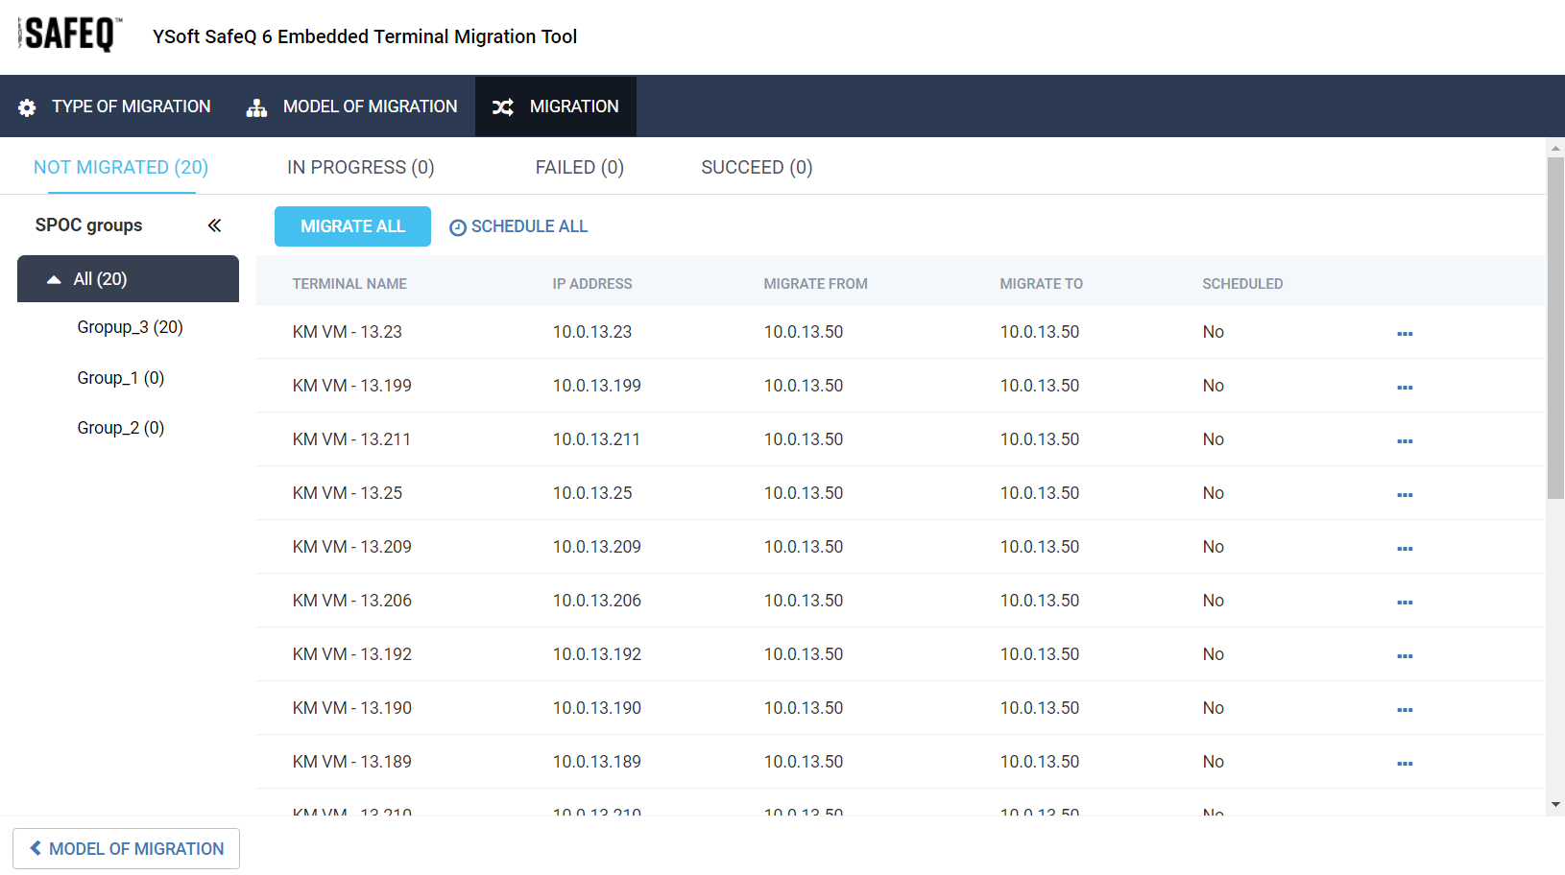Show more actions for KM VM - 13.209

1405,548
